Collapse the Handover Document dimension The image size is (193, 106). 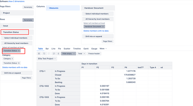[98, 8]
